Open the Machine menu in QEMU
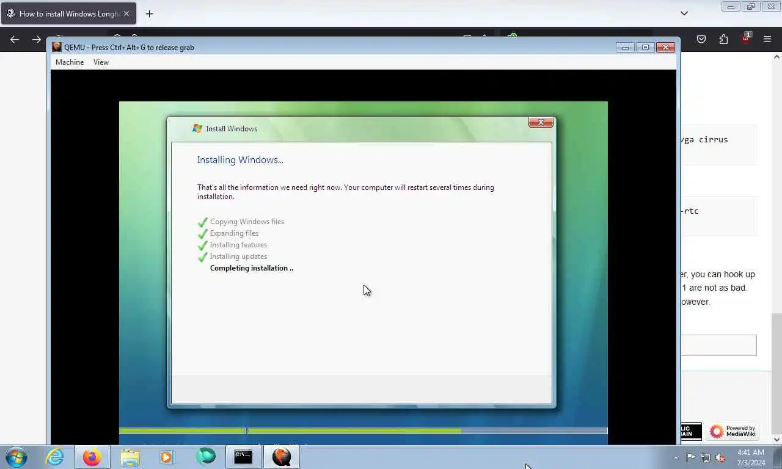The height and width of the screenshot is (469, 782). click(70, 62)
